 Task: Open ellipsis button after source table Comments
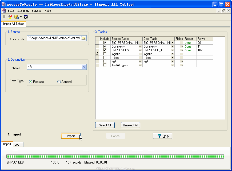click(141, 46)
